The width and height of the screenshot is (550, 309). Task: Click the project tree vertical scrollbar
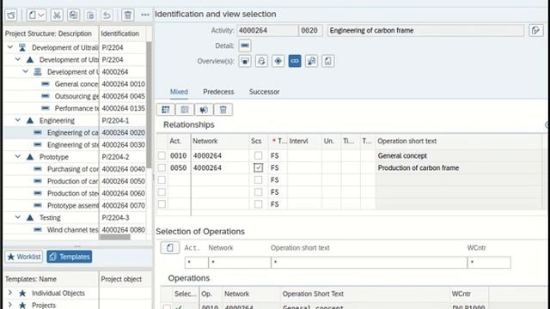tap(149, 105)
